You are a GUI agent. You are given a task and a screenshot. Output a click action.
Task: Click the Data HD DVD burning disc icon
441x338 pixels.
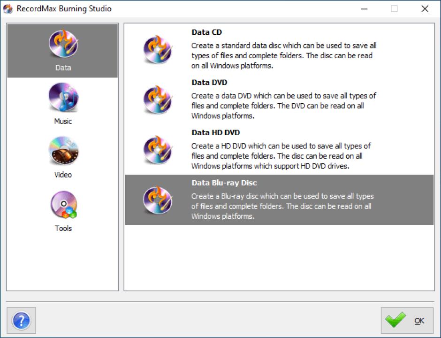158,150
